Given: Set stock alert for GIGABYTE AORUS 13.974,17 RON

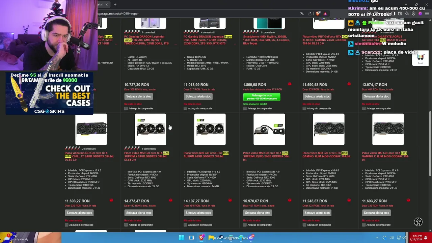Looking at the screenshot, I should [x=376, y=97].
